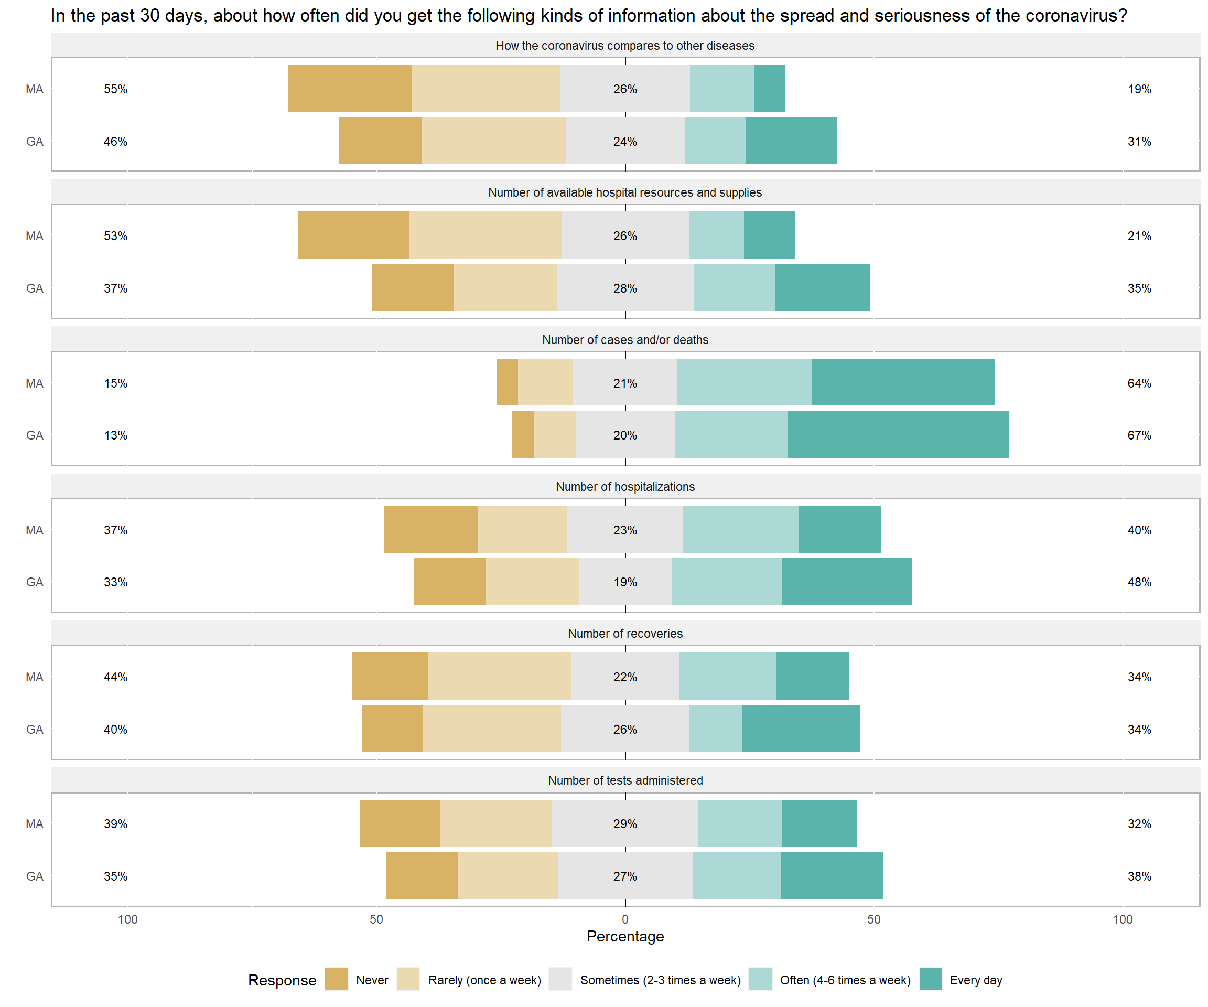Click the Every day legend swatch
The image size is (1208, 1007).
click(x=930, y=979)
